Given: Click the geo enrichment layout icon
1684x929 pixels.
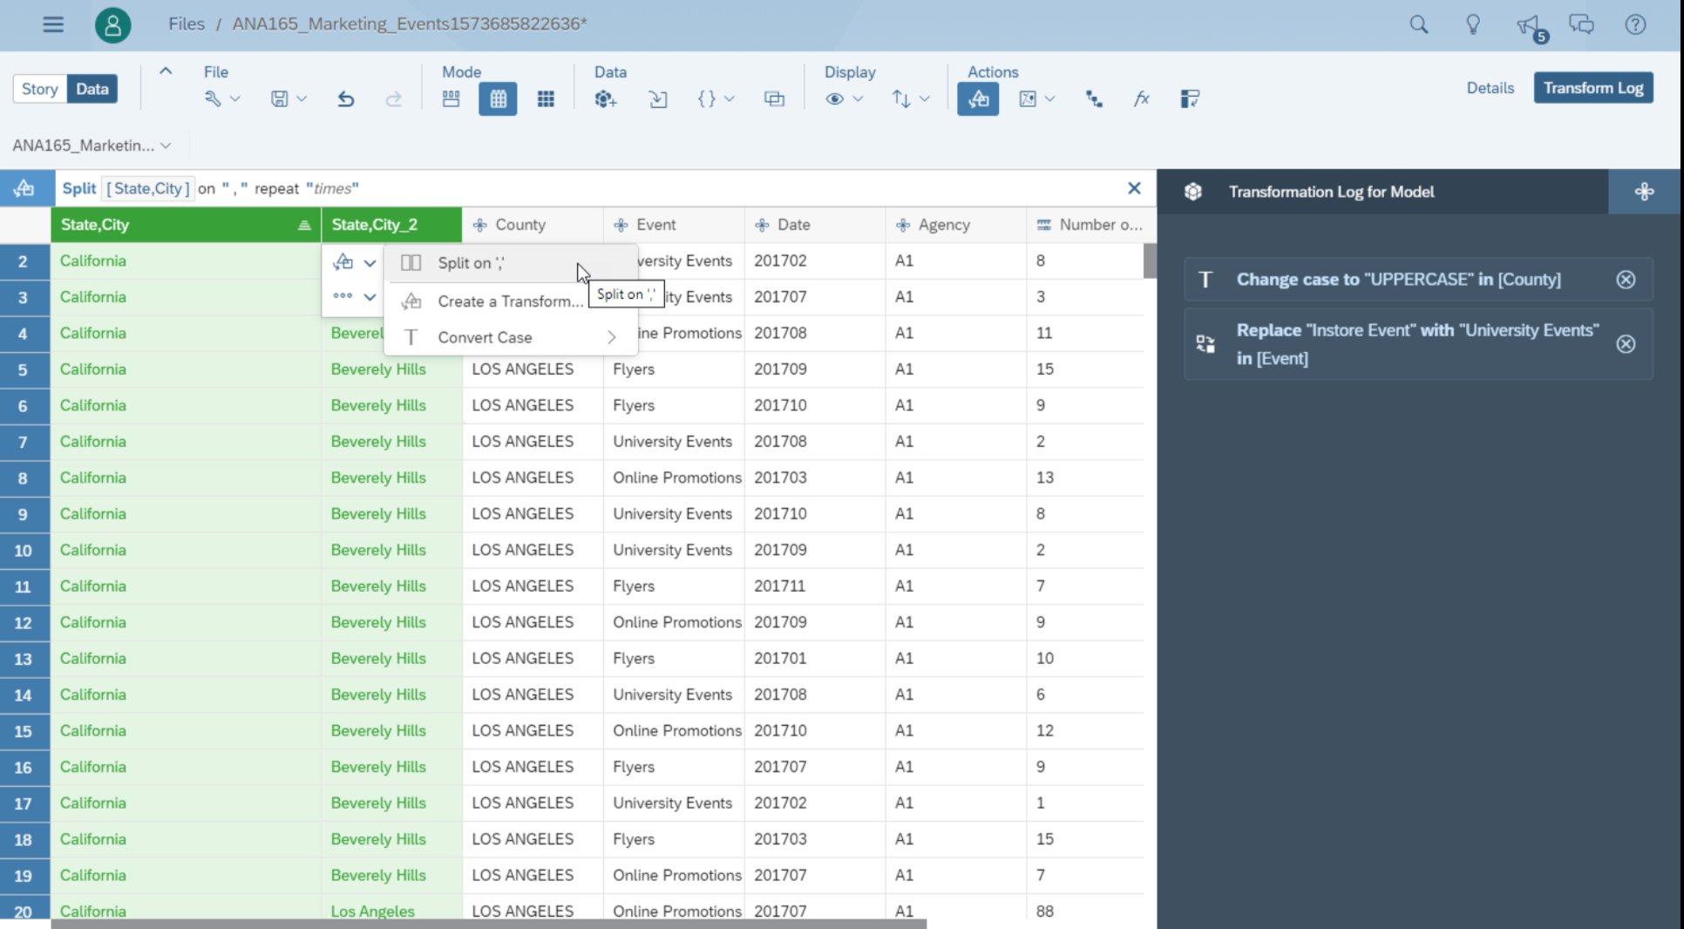Looking at the screenshot, I should (x=1190, y=98).
